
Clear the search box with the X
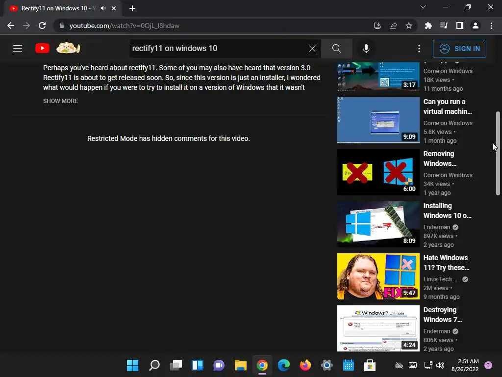coord(312,49)
